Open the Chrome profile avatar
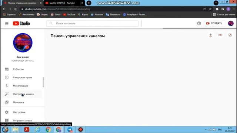 (228, 9)
